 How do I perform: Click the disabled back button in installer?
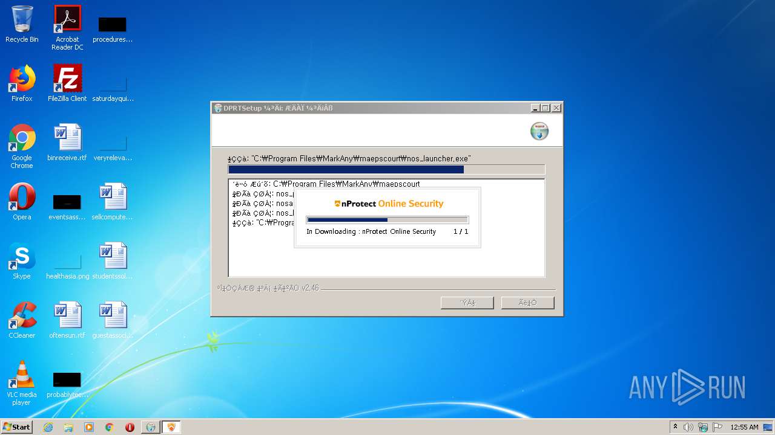(x=467, y=303)
